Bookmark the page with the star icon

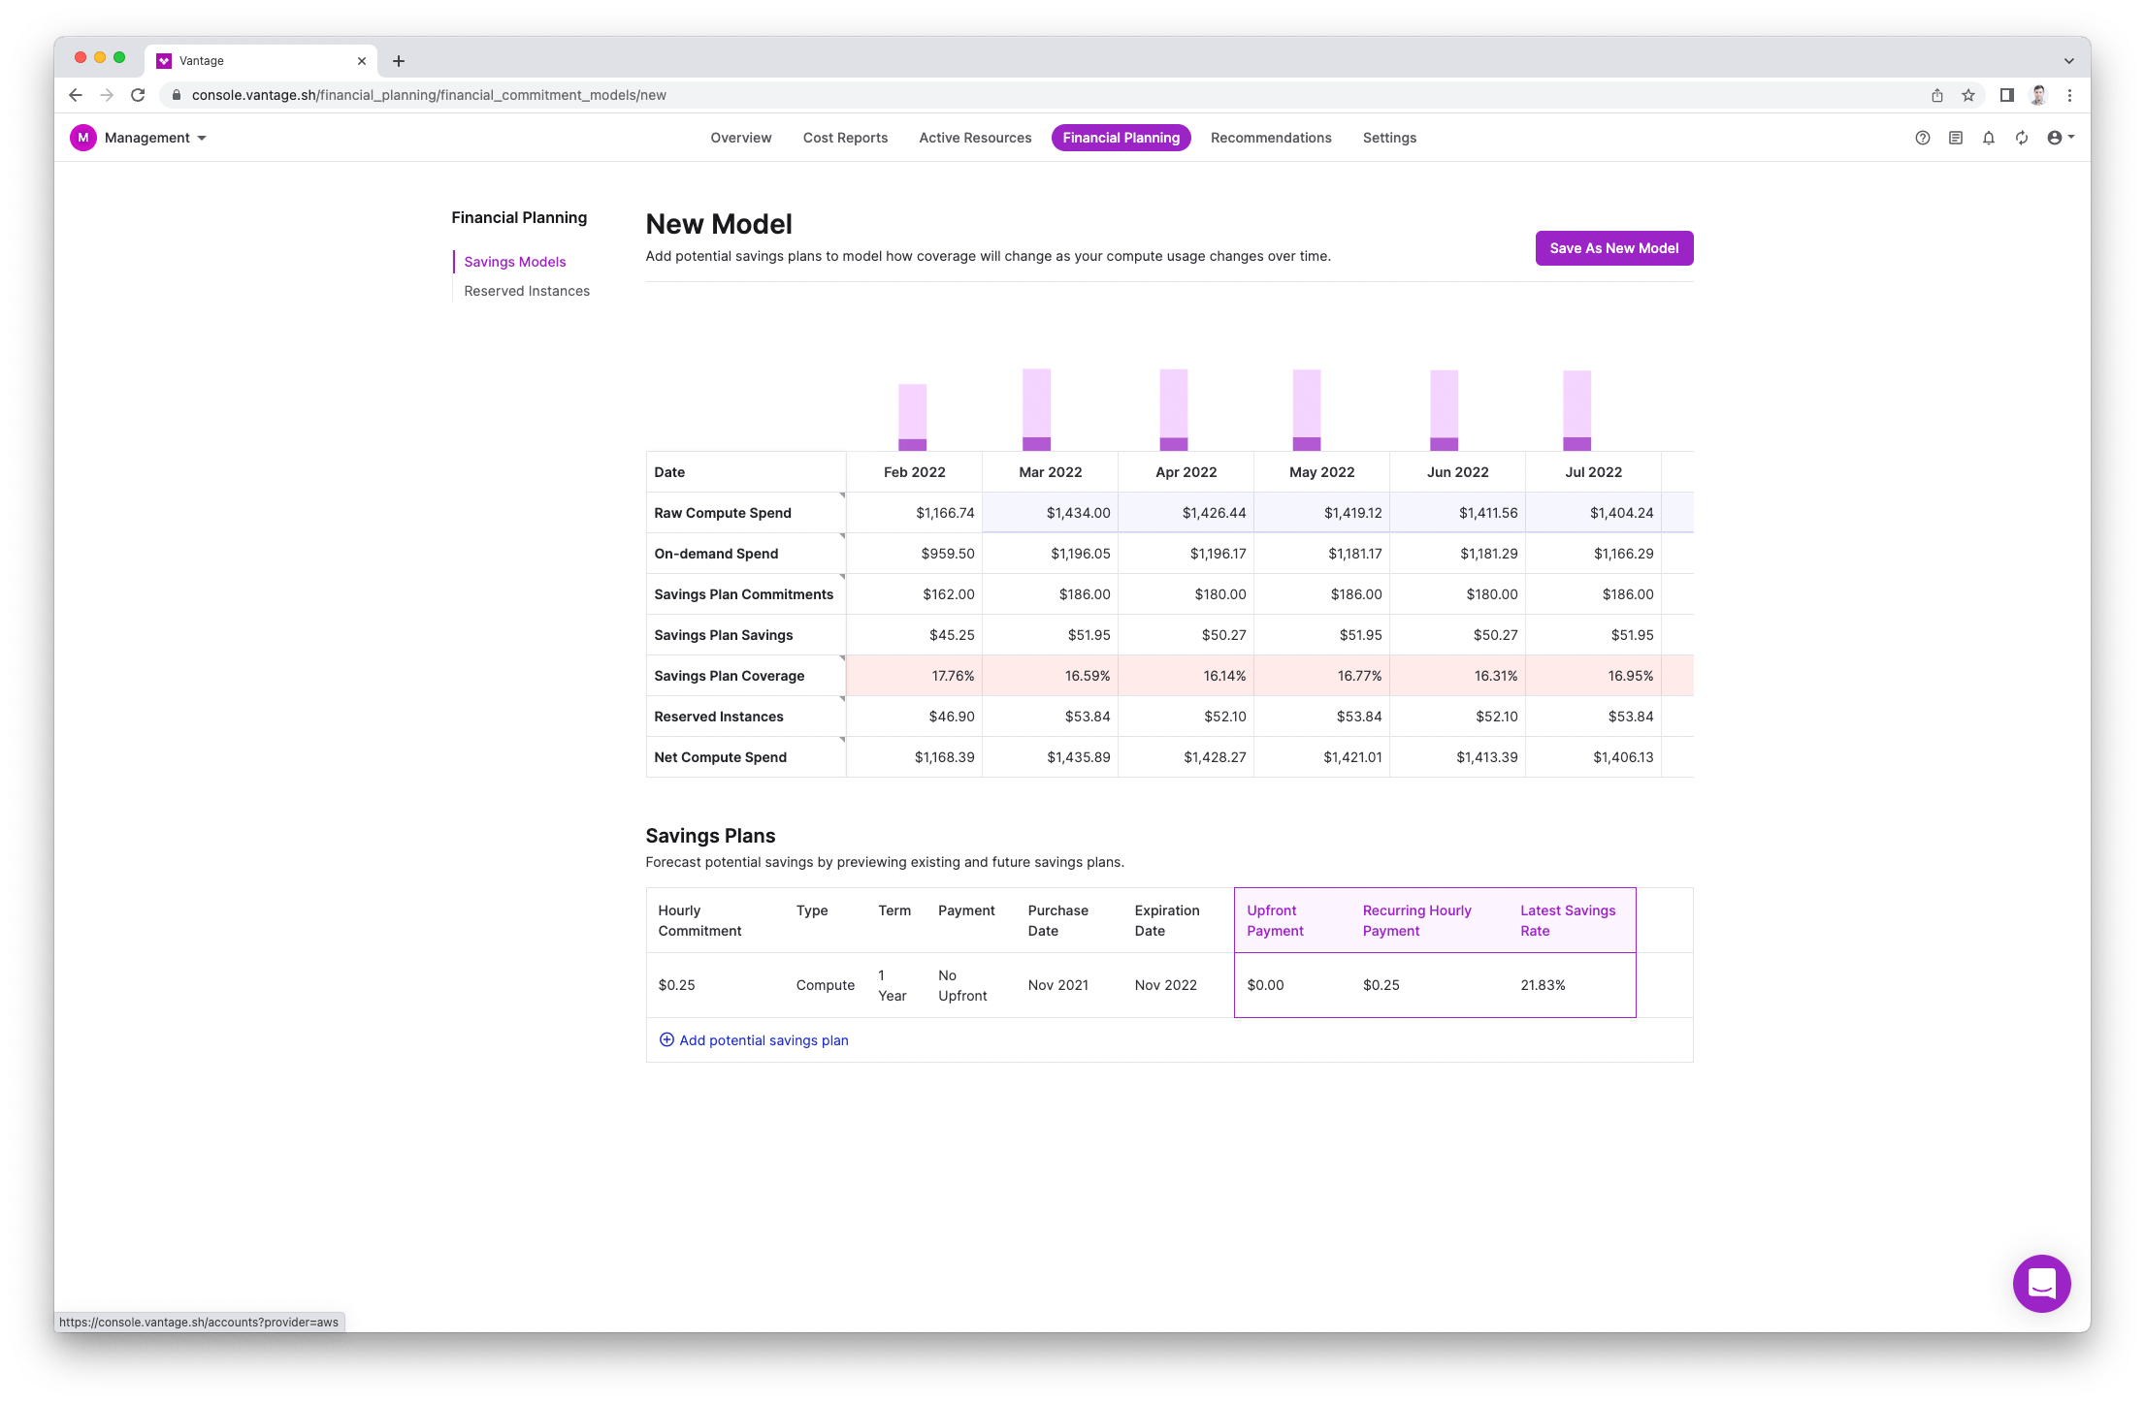(1968, 95)
